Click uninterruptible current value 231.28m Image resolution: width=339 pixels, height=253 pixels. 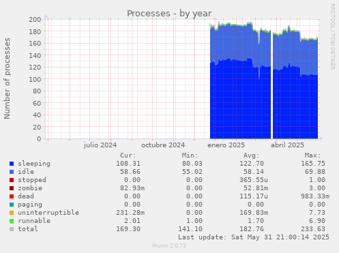point(130,213)
